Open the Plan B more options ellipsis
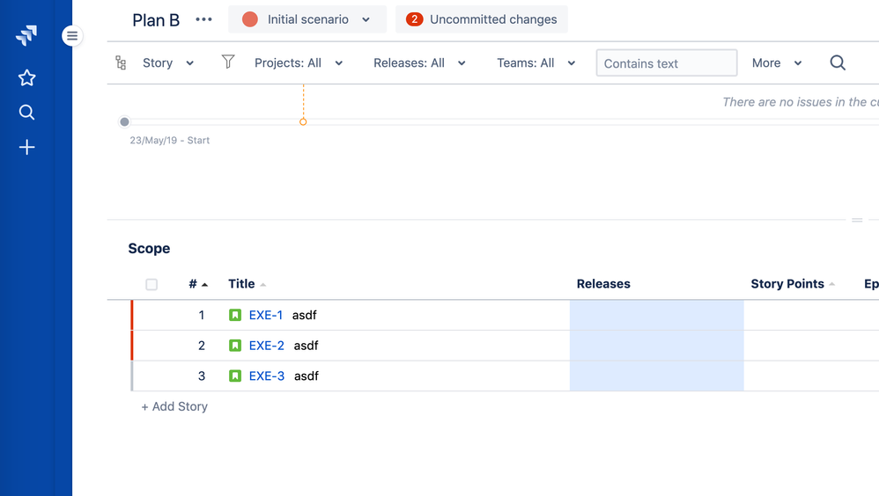Viewport: 879px width, 496px height. coord(203,19)
